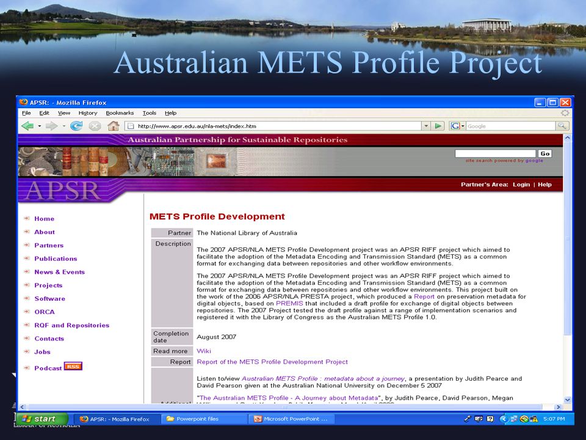Open the Back history dropdown arrow
The height and width of the screenshot is (440, 586).
coord(39,126)
